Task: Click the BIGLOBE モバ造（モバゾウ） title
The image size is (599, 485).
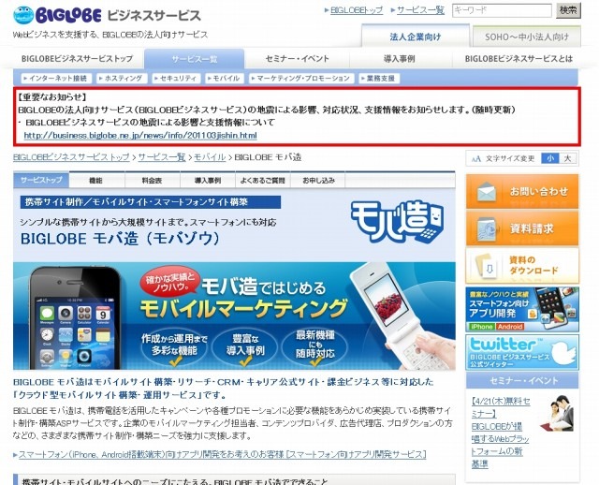Action: 121,239
